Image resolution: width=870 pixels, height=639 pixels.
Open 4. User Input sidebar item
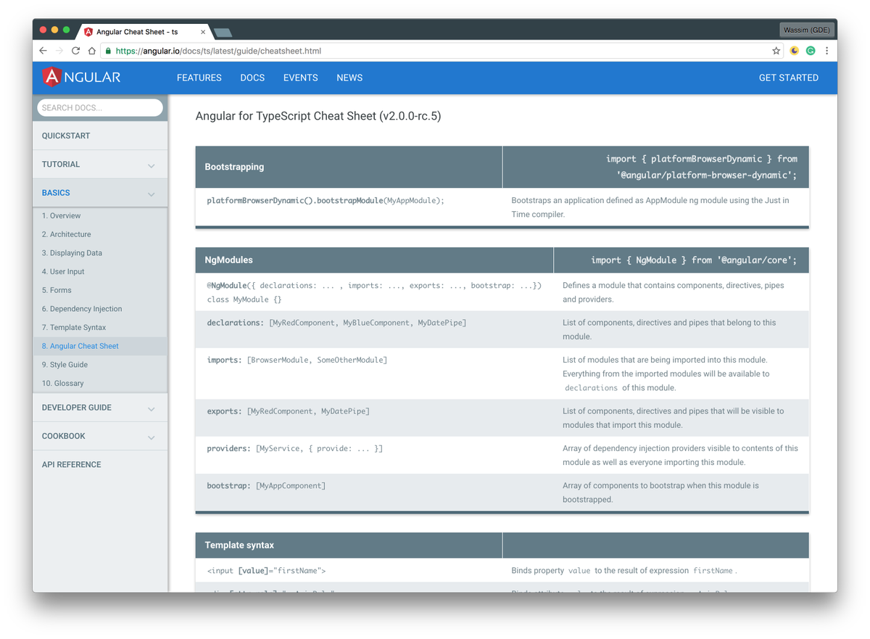(x=100, y=271)
